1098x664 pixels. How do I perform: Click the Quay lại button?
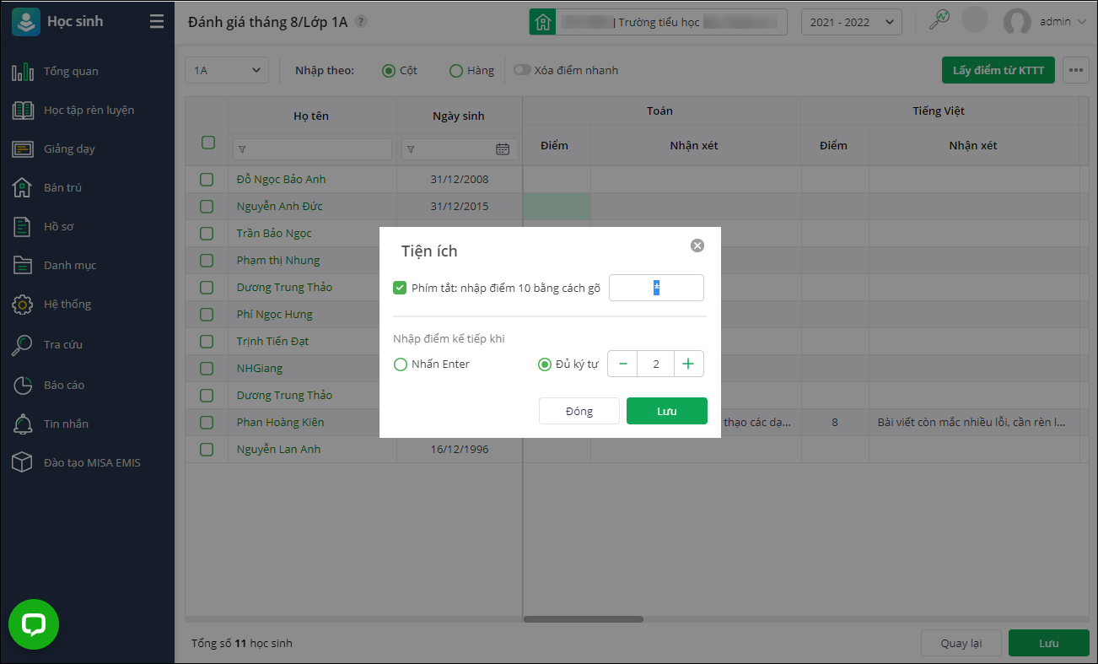tap(961, 643)
